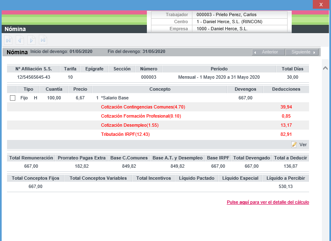Click the Ver pencil icon
The height and width of the screenshot is (241, 331).
coord(294,145)
